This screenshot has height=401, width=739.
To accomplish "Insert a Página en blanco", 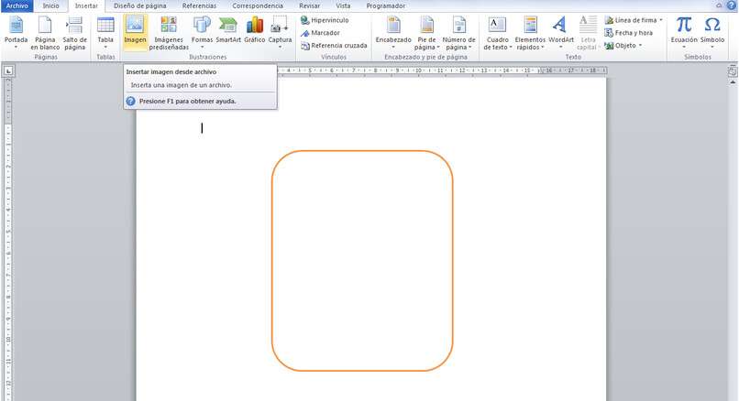I will point(45,33).
